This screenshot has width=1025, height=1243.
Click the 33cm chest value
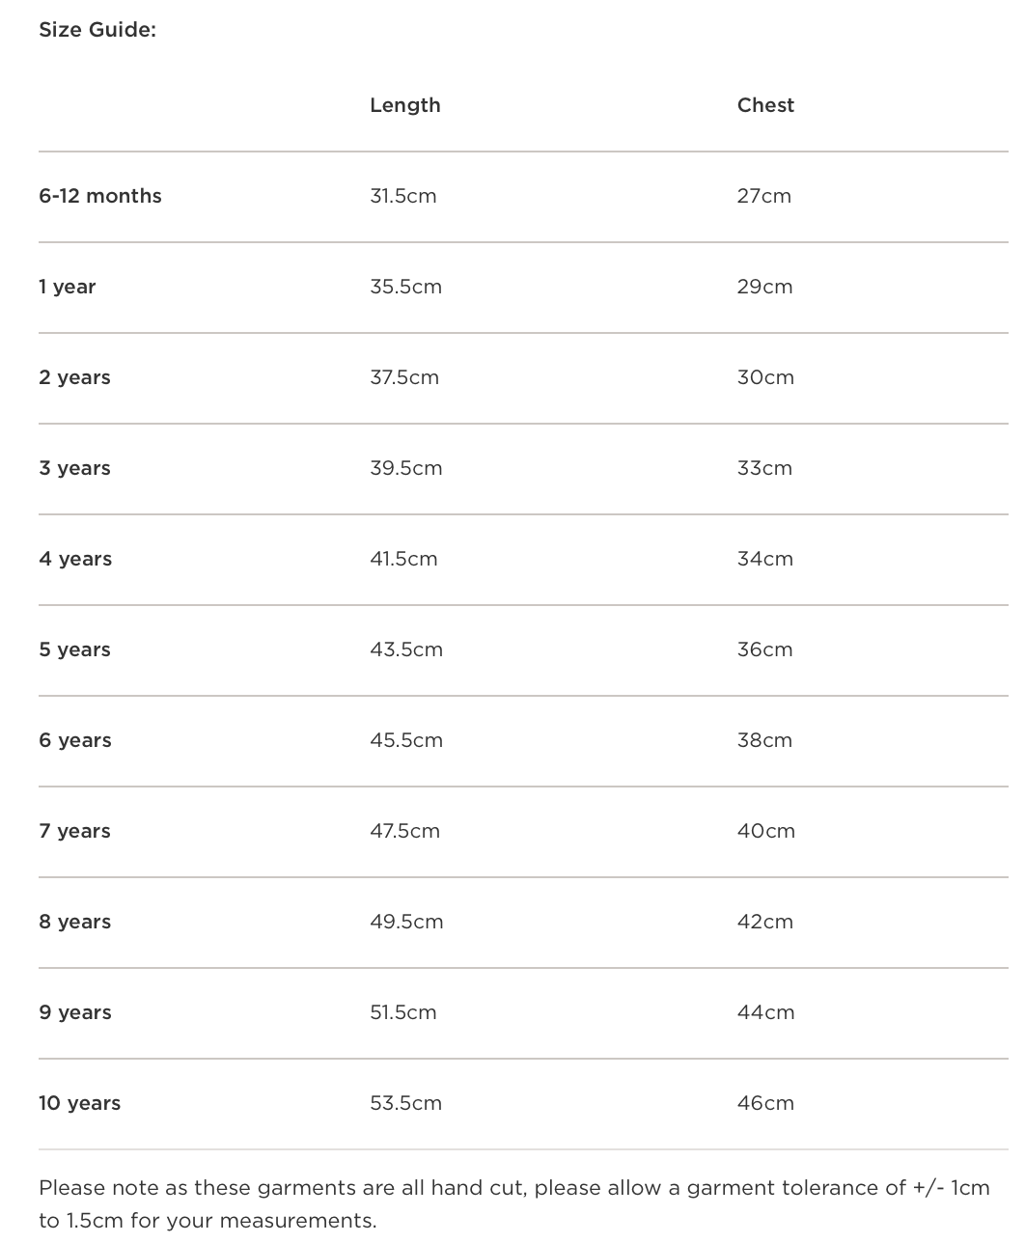point(764,468)
